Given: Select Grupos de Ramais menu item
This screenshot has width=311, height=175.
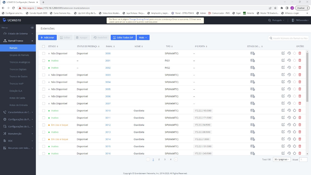Looking at the screenshot, I should [19, 55].
